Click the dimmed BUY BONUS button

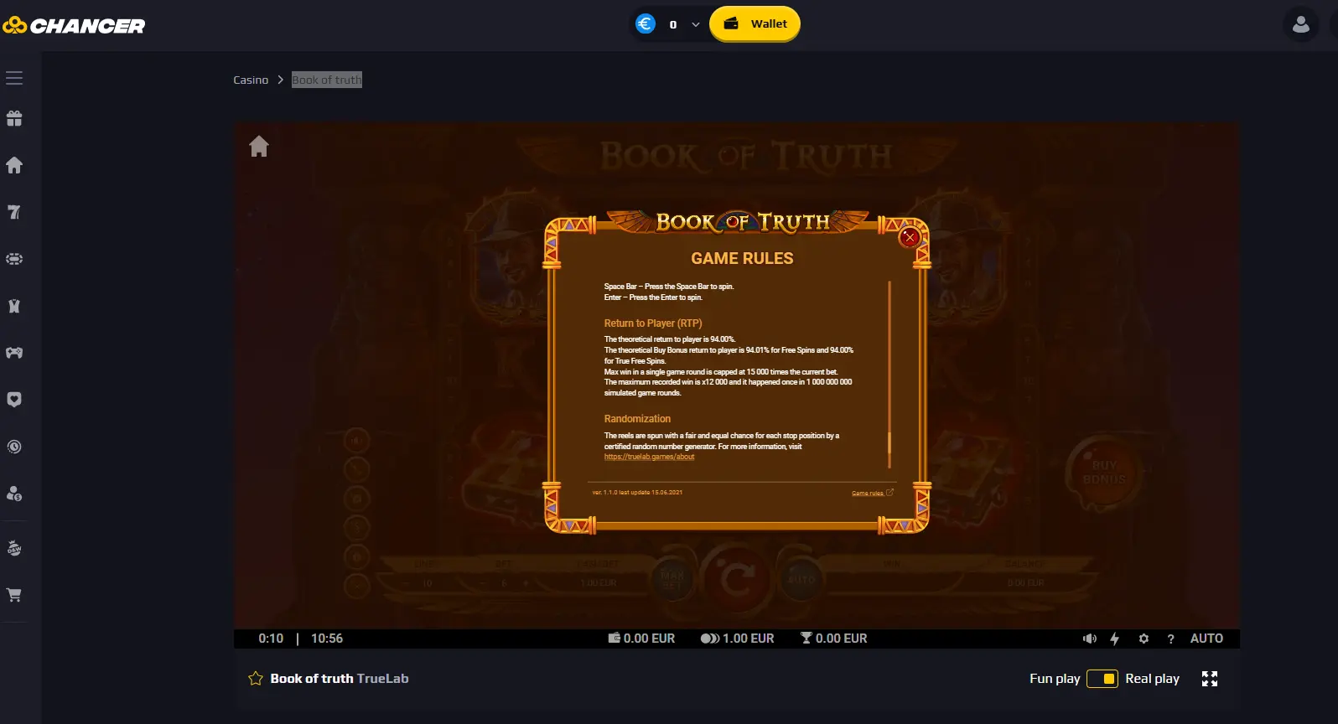point(1104,473)
